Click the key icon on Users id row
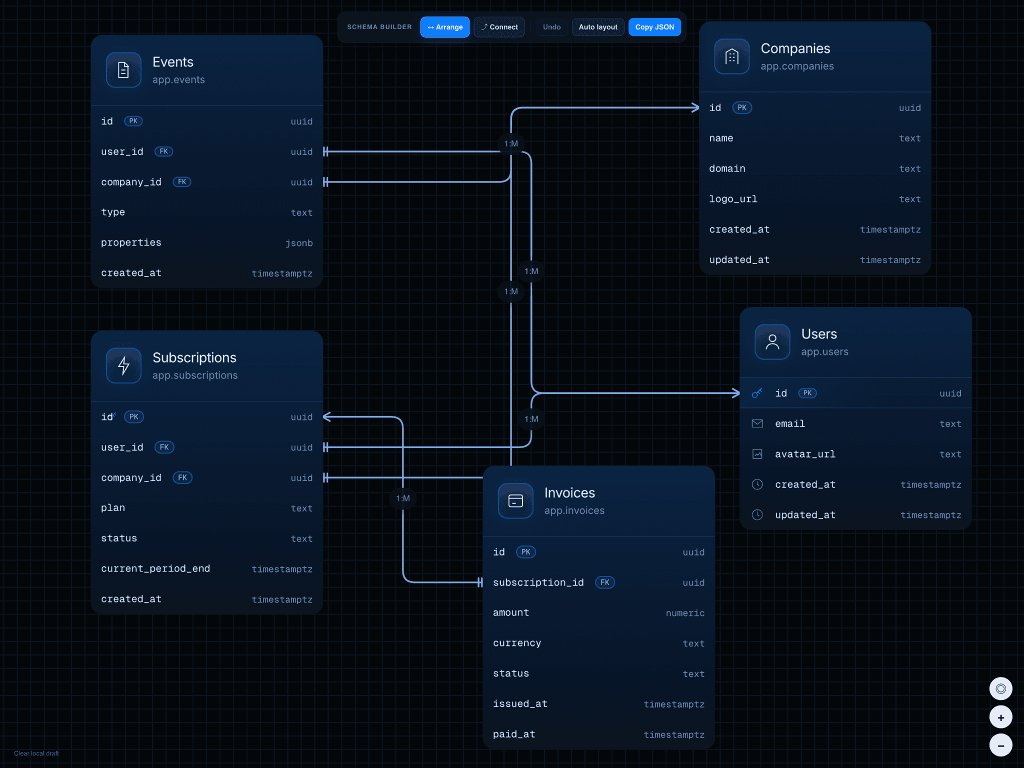The height and width of the screenshot is (768, 1024). coord(757,393)
